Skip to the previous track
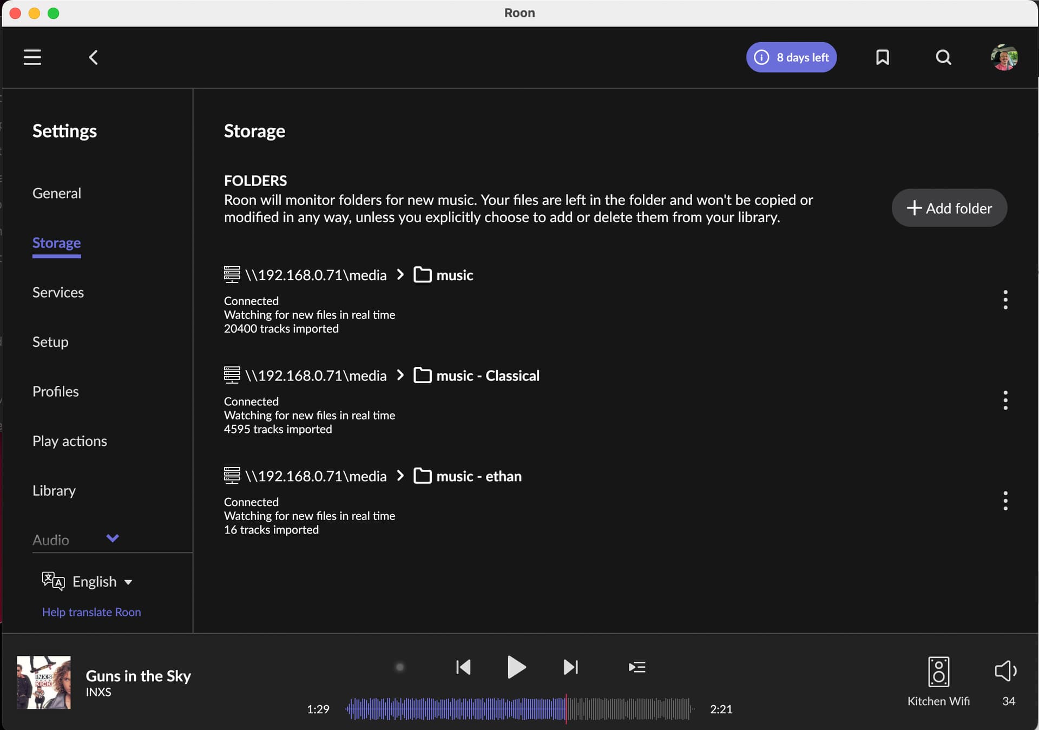This screenshot has height=730, width=1039. tap(463, 667)
